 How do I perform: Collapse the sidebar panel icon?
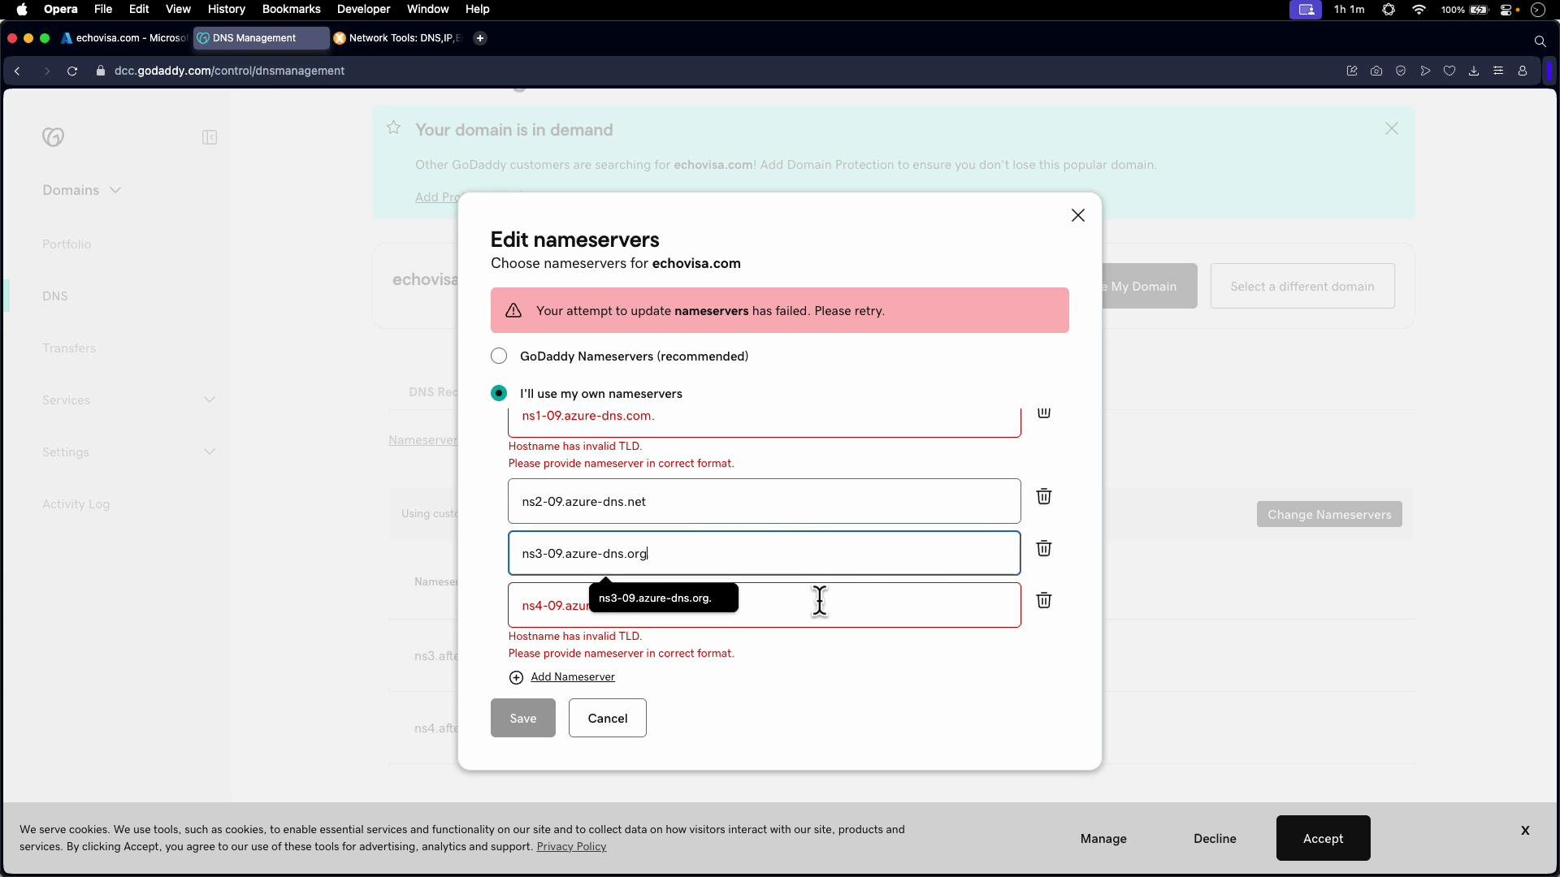click(210, 137)
